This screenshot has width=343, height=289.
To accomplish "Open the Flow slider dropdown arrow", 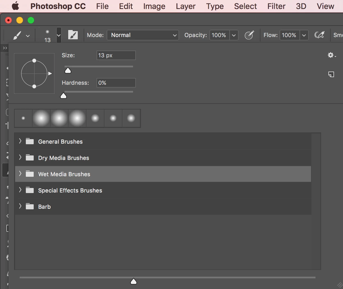I will point(304,35).
